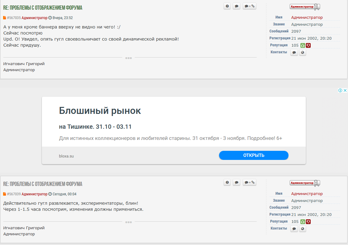
Task: Send private message via first post's contacts
Action: [294, 52]
